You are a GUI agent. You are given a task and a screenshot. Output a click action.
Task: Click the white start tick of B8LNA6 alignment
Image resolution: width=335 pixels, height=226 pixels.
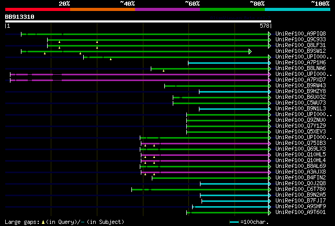pyautogui.click(x=151, y=69)
